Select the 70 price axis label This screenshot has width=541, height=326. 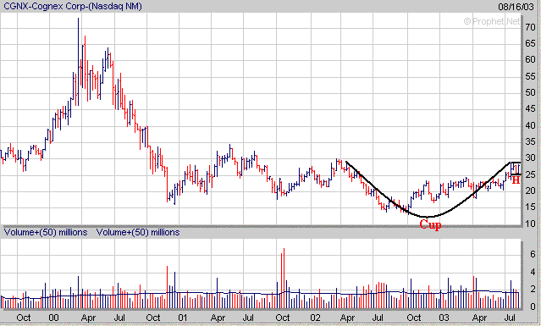click(530, 27)
